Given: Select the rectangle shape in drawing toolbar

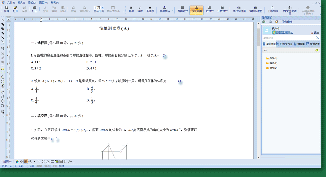Looking at the screenshot, I should click(x=52, y=162).
